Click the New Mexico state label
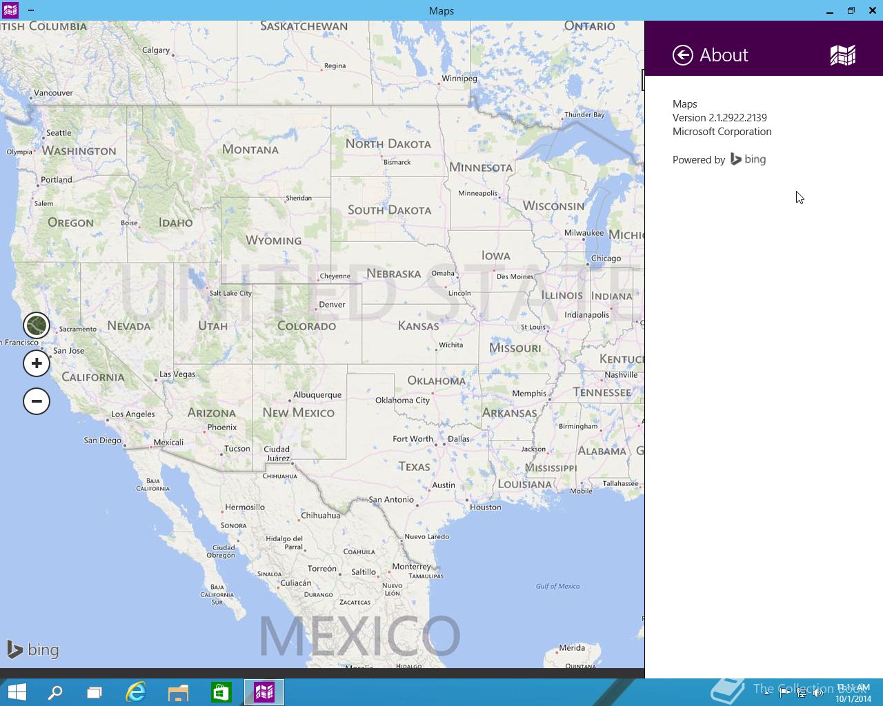This screenshot has height=706, width=883. [298, 413]
